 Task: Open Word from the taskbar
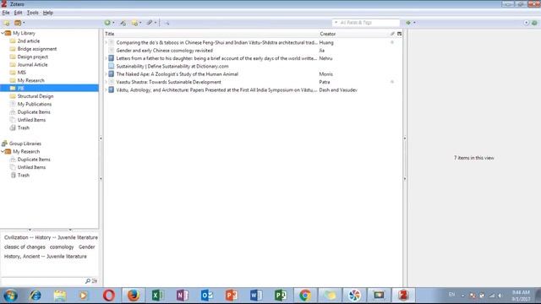255,296
